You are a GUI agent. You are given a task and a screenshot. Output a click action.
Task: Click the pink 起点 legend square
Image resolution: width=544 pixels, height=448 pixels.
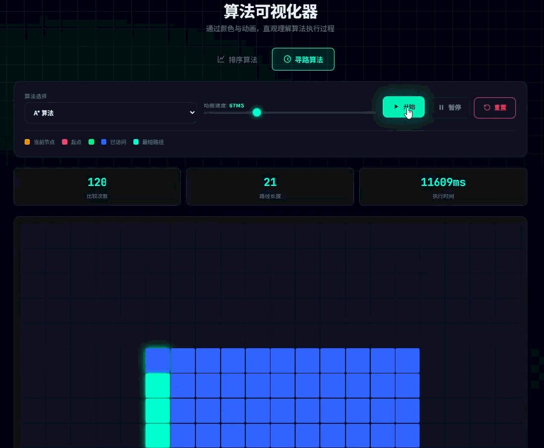64,142
